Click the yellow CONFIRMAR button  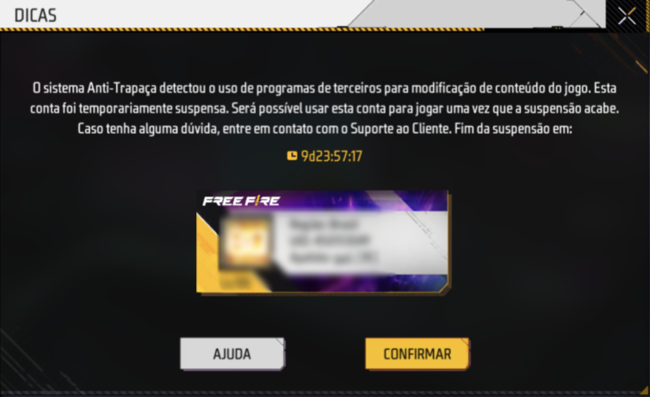417,354
